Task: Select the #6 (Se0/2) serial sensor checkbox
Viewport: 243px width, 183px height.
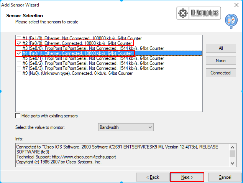Action: coord(19,63)
